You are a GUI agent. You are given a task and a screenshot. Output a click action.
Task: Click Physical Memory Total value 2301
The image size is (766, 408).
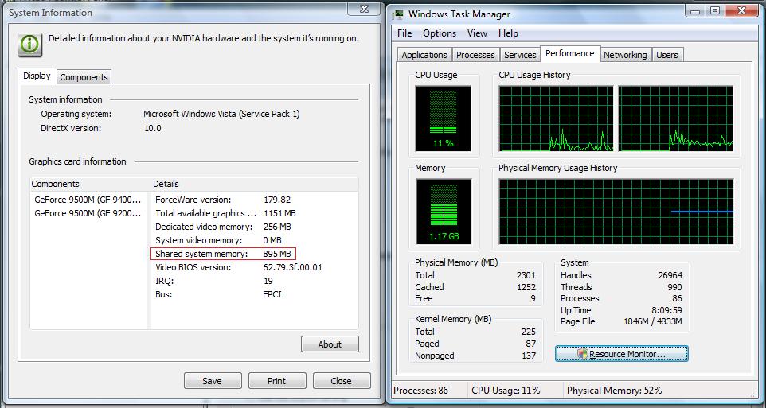click(x=526, y=275)
